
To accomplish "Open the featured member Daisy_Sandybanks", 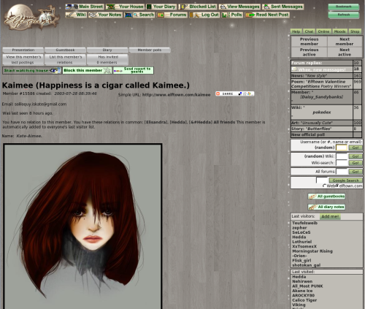I will click(x=322, y=97).
